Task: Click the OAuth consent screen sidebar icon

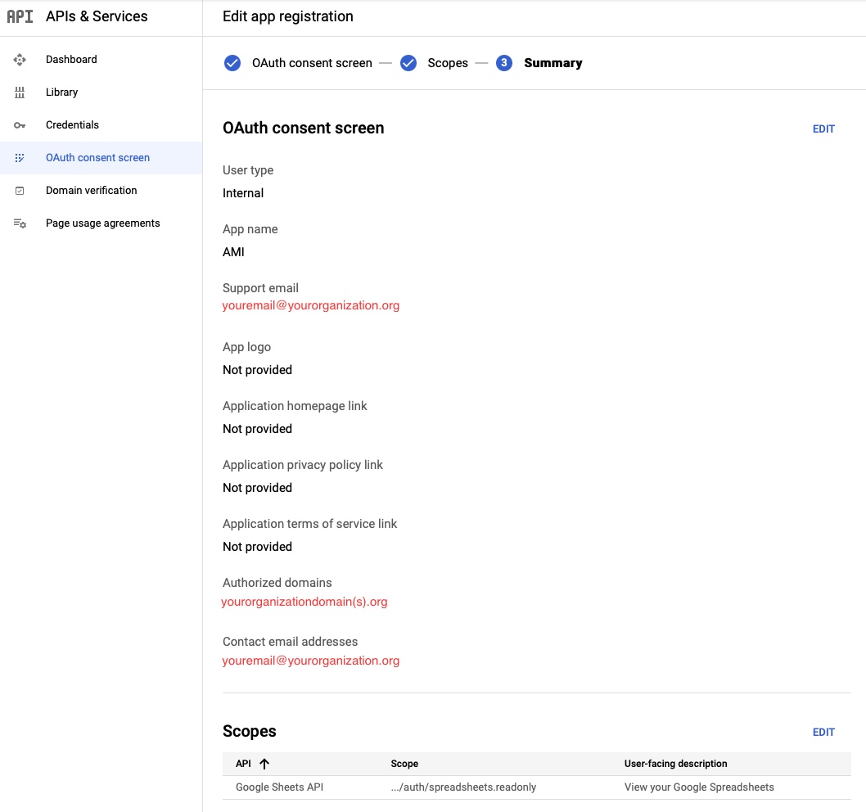Action: [20, 158]
